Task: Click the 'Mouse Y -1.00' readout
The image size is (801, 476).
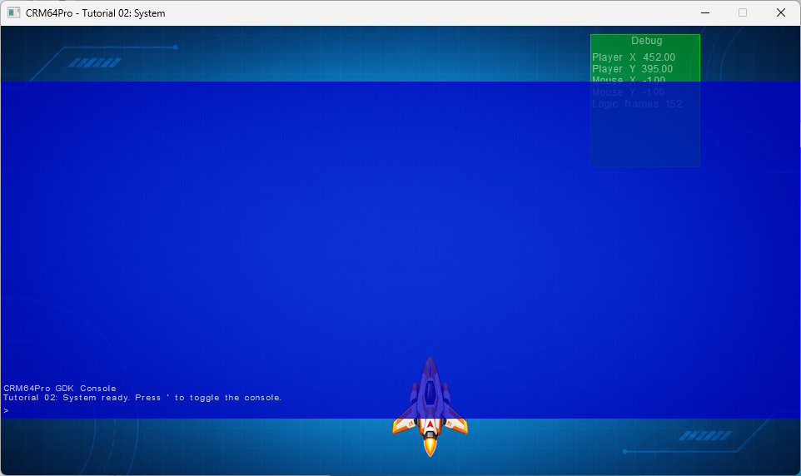Action: (629, 92)
